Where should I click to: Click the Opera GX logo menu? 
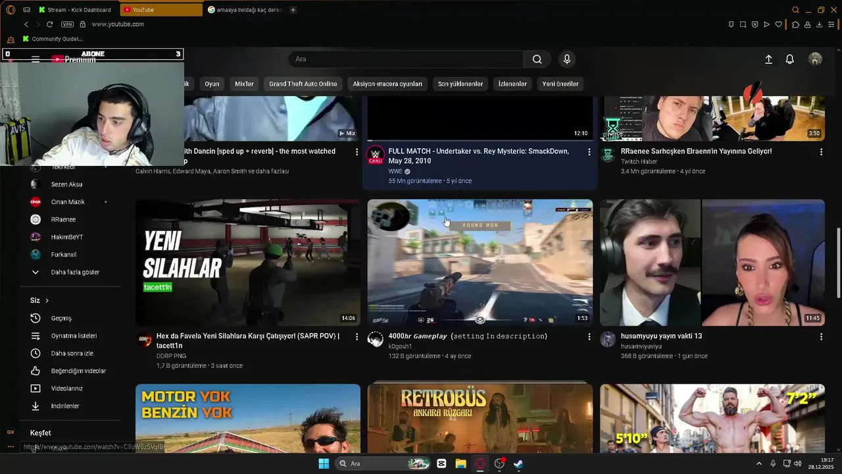coord(11,10)
